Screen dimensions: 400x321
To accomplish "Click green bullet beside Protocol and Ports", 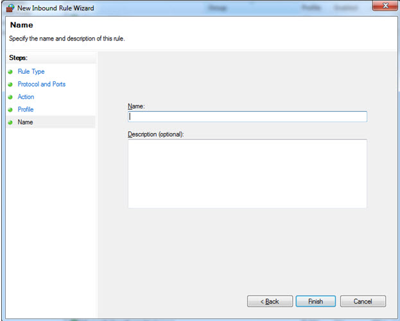I will coord(10,84).
